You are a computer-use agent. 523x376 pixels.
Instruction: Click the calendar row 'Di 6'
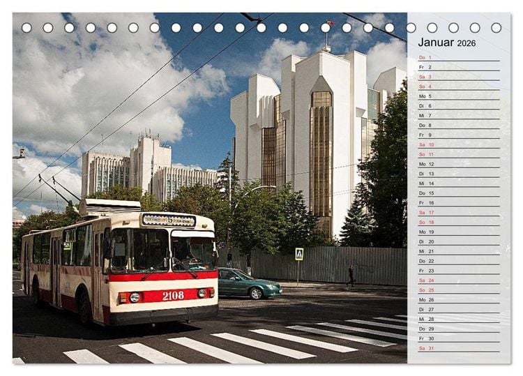click(459, 106)
